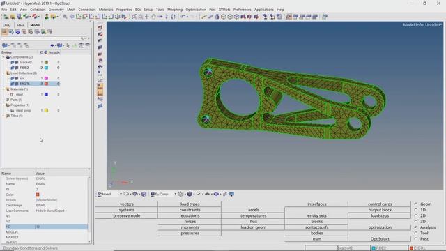Open the Geometry menu
Image resolution: width=446 pixels, height=251 pixels.
[56, 10]
